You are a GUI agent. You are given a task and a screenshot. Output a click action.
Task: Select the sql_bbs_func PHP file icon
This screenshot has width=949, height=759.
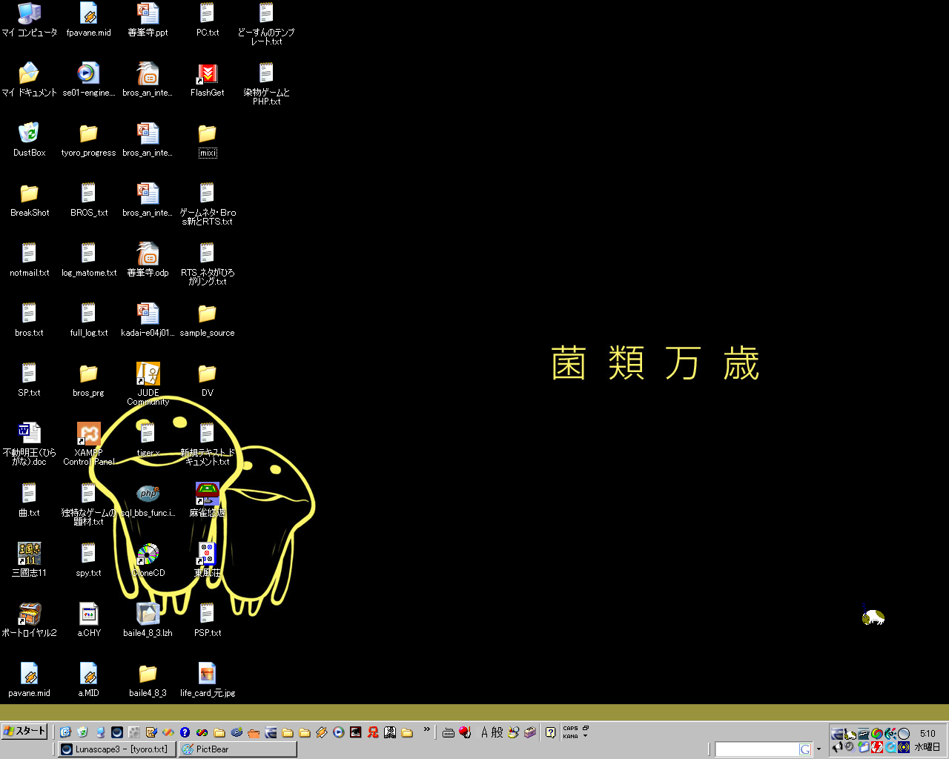click(x=148, y=494)
